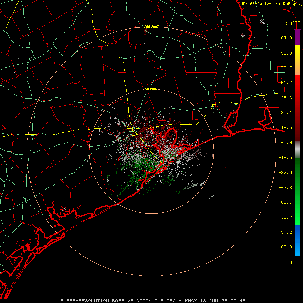The height and width of the screenshot is (303, 303).
Task: Click the 100 NMI range ring label
Action: pyautogui.click(x=151, y=27)
